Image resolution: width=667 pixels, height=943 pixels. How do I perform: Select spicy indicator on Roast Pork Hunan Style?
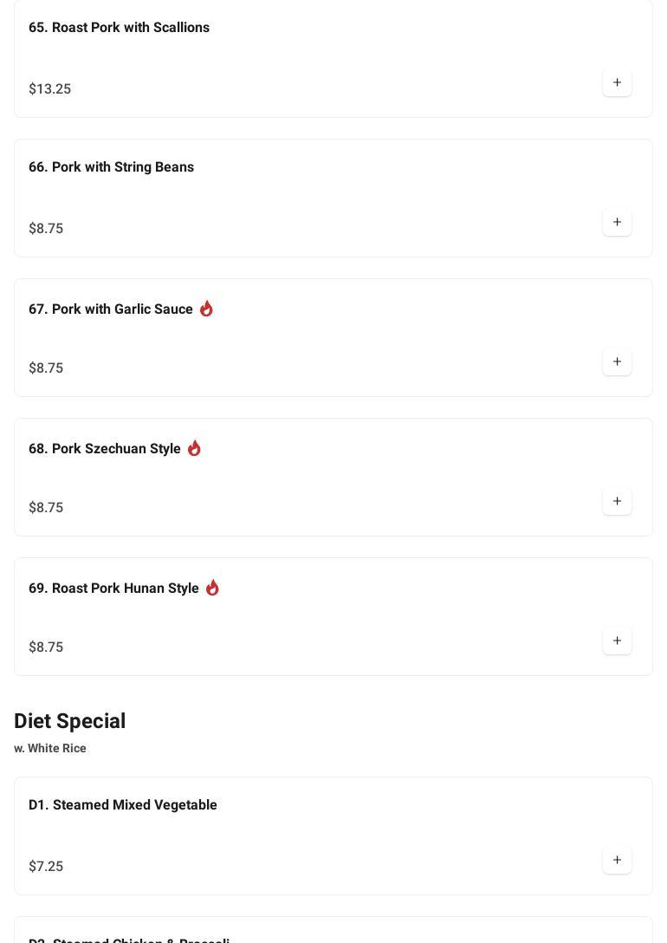tap(212, 588)
